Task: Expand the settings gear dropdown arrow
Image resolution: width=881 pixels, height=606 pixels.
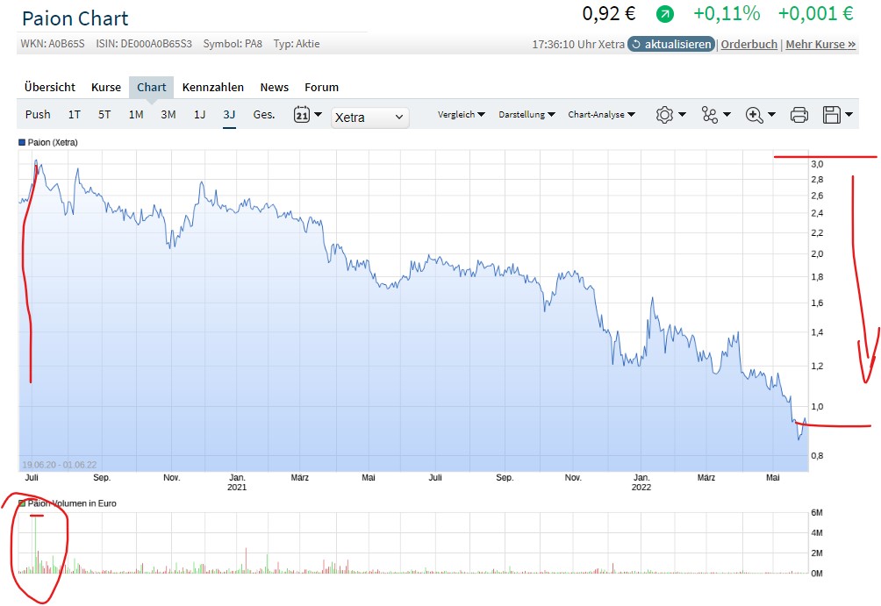Action: point(682,115)
